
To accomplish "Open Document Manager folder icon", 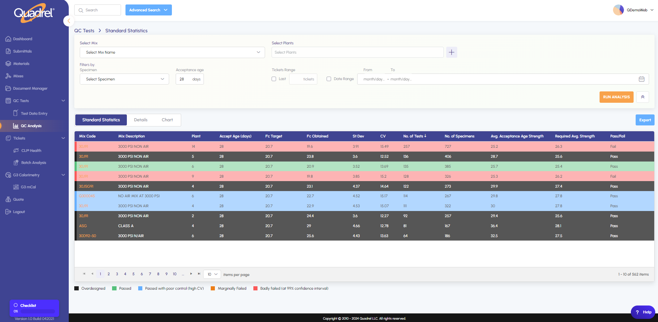I will (8, 88).
